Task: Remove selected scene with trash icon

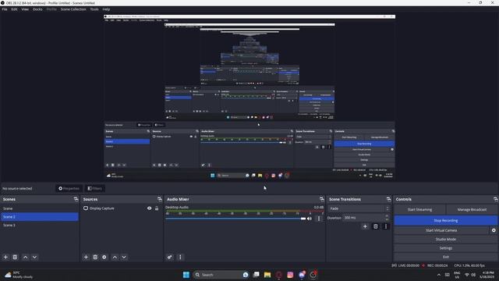Action: 15,257
